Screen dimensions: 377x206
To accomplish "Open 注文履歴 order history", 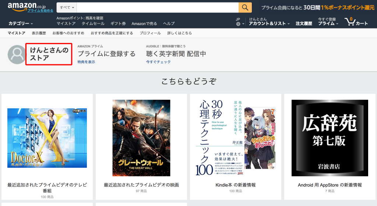I will [x=304, y=23].
